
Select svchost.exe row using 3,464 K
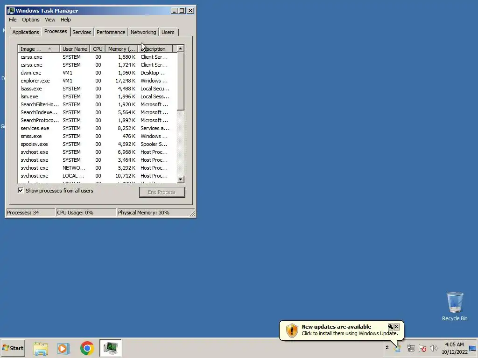click(x=97, y=160)
